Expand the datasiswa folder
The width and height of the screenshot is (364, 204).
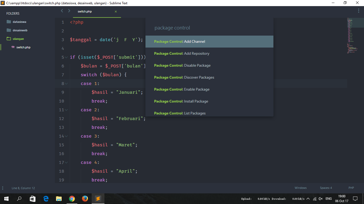click(x=19, y=22)
